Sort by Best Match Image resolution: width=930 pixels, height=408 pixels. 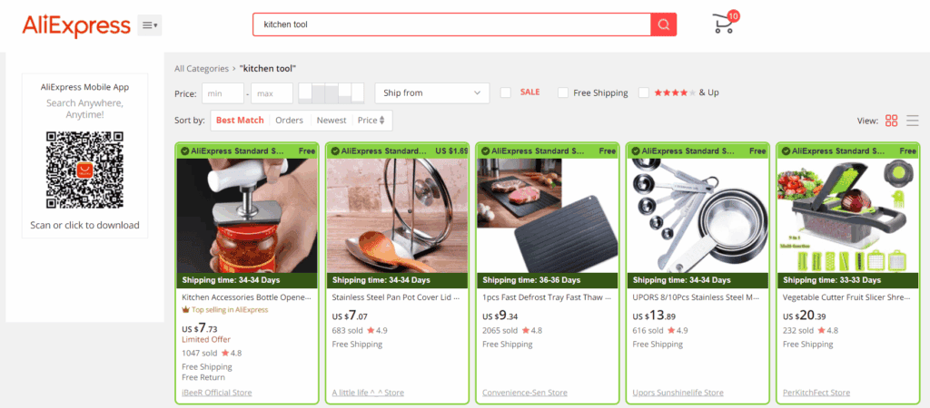pyautogui.click(x=240, y=121)
